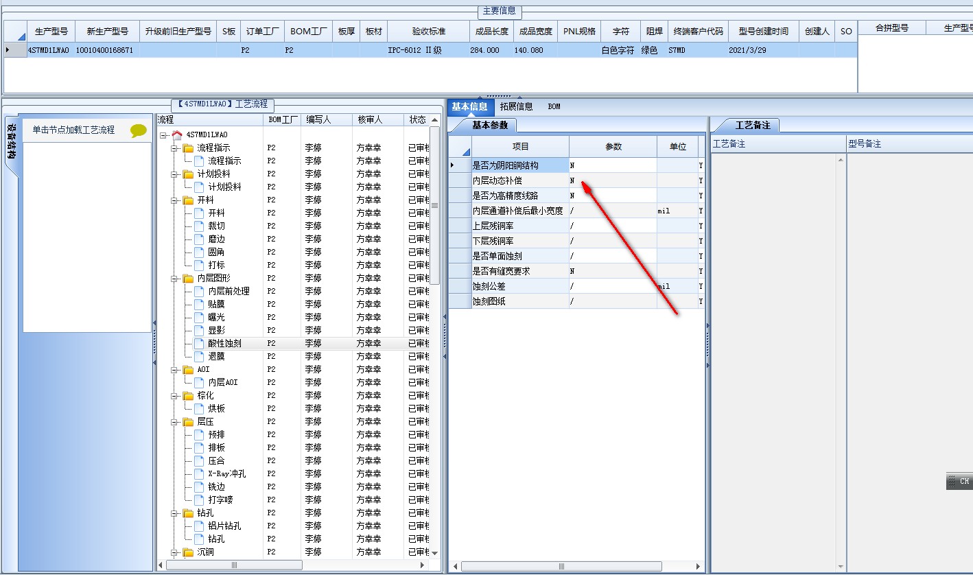Collapse the 流程指示 folder node
This screenshot has height=575, width=973.
coord(174,148)
